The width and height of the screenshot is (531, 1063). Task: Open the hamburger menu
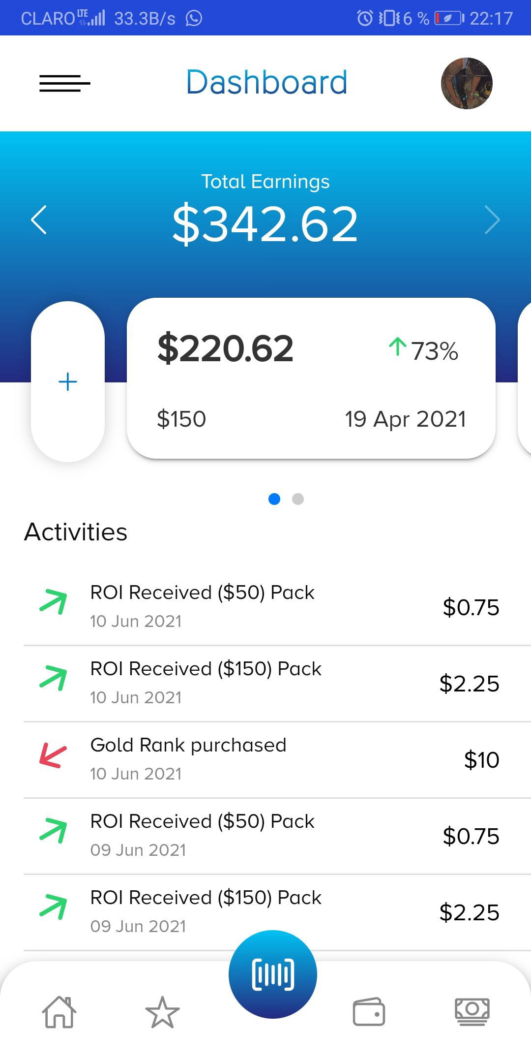[65, 83]
